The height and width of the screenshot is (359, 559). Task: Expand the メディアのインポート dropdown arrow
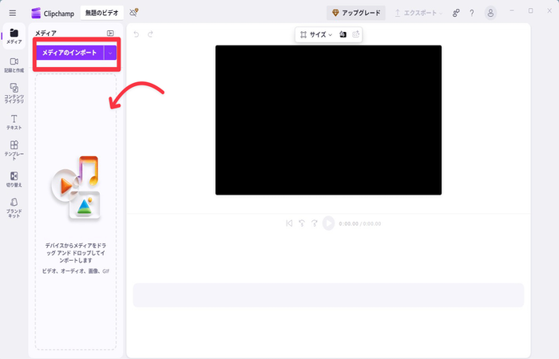tap(110, 52)
